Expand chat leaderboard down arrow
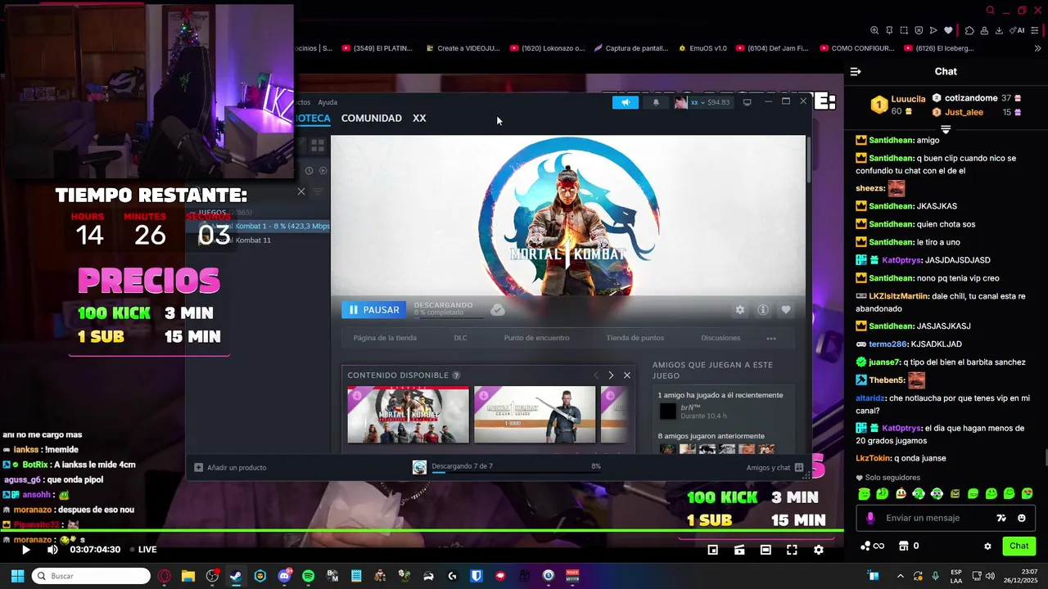Image resolution: width=1048 pixels, height=589 pixels. [x=946, y=129]
